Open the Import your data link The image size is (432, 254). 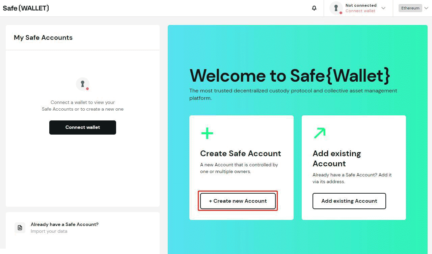(x=49, y=231)
